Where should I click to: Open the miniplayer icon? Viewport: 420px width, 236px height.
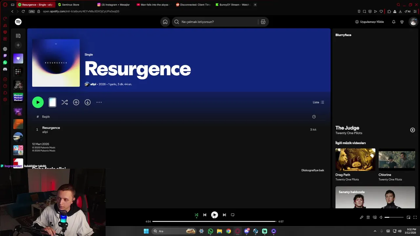tap(409, 217)
